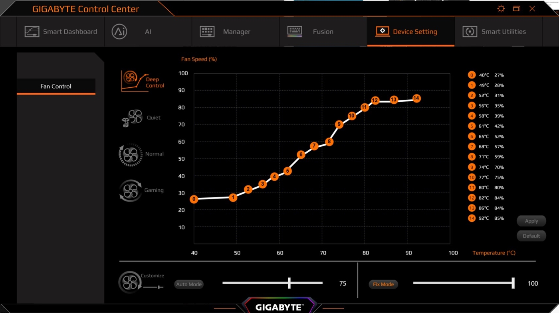559x313 pixels.
Task: Toggle Auto Mode
Action: coord(189,284)
